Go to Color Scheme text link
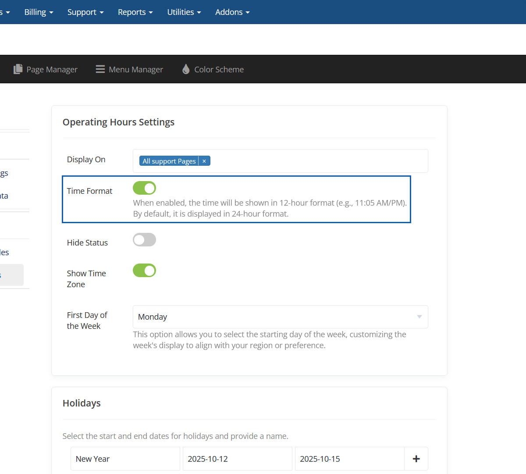 point(219,69)
